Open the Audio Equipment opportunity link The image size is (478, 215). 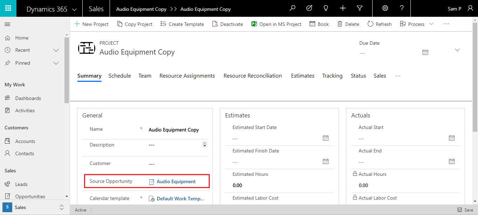tap(176, 182)
